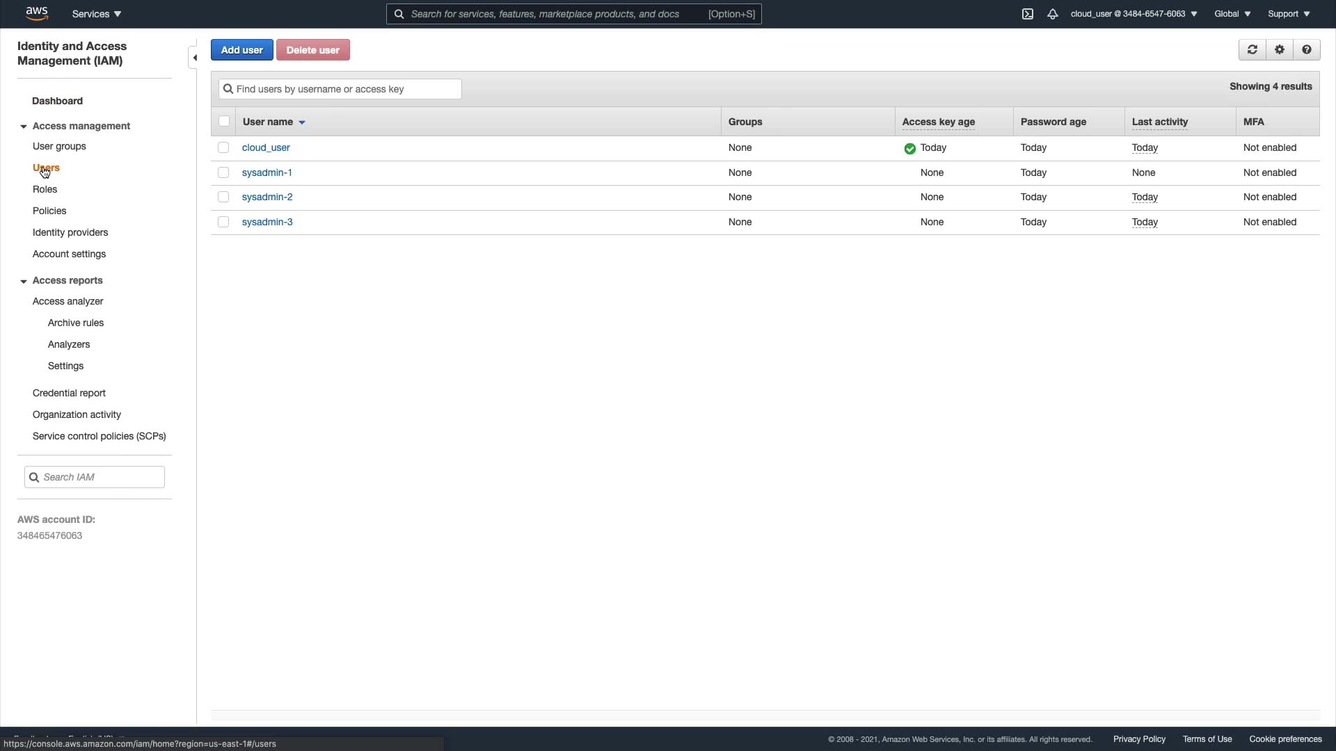Go to Roles in sidebar

tap(45, 189)
